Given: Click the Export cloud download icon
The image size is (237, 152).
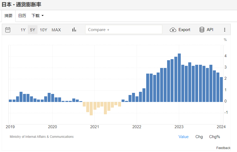Looking at the screenshot, I should tap(173, 30).
